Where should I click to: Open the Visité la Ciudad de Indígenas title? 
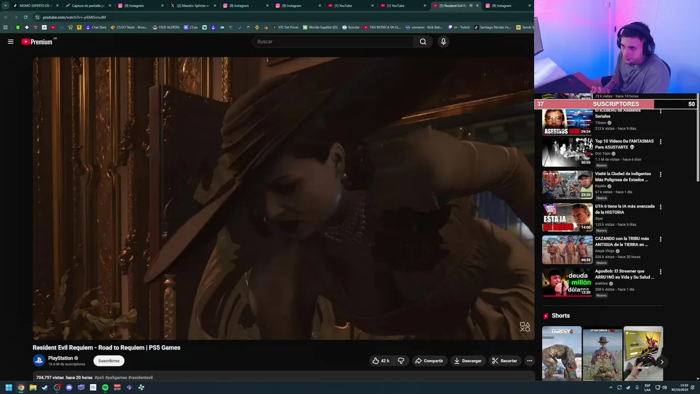pyautogui.click(x=623, y=177)
